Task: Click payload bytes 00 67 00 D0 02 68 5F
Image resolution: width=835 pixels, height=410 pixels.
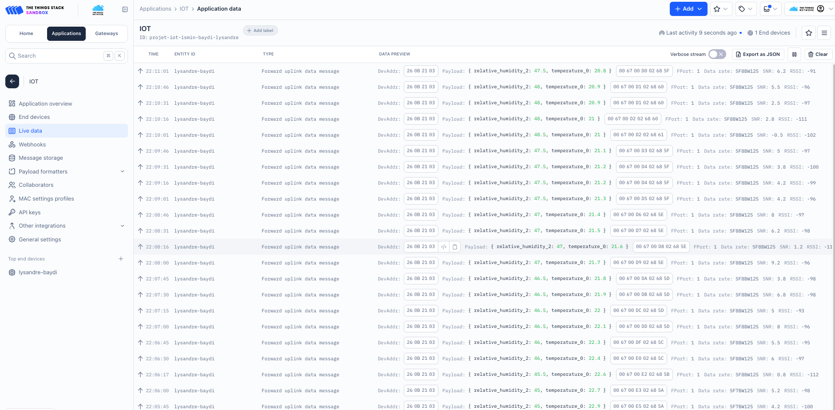Action: pos(644,71)
